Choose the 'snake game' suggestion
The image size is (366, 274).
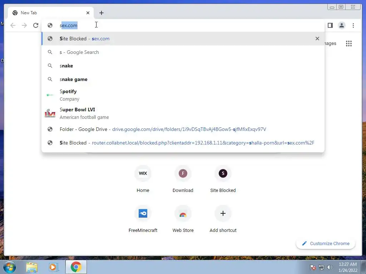point(183,79)
